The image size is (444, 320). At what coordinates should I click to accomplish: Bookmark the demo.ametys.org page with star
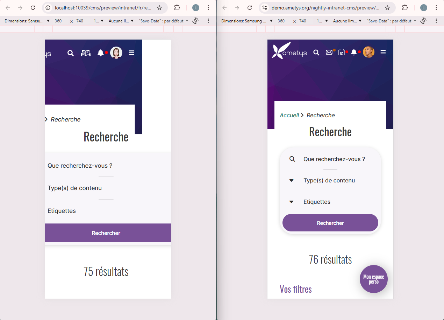click(387, 8)
